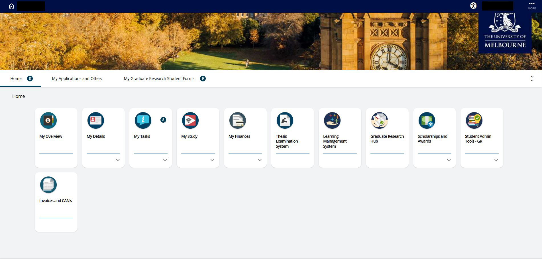Image resolution: width=542 pixels, height=259 pixels.
Task: Click the home icon in top bar
Action: tap(11, 6)
